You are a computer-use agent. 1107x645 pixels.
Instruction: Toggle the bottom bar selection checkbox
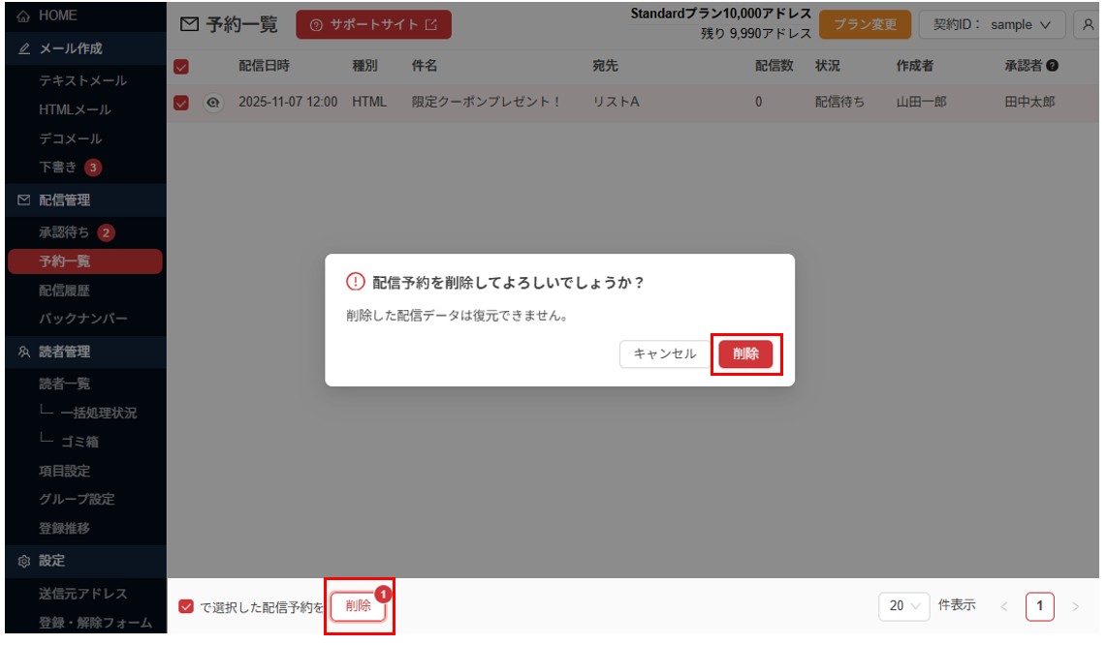coord(186,606)
